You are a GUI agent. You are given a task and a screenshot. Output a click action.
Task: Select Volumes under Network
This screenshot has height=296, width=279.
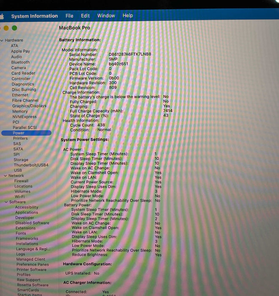22,192
